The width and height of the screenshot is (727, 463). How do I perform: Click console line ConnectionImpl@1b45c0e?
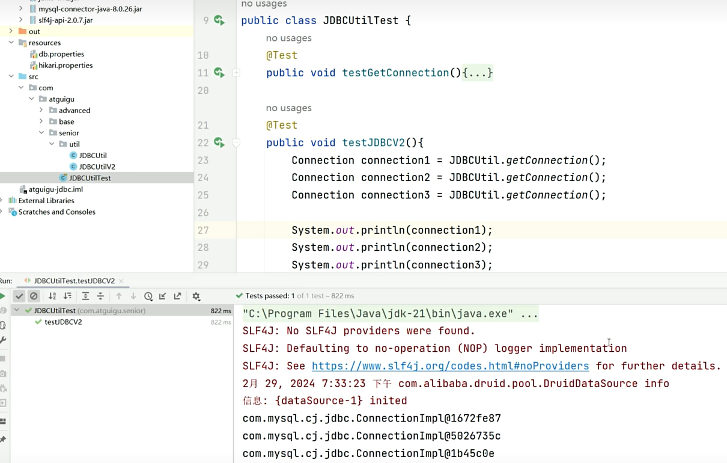(x=368, y=453)
